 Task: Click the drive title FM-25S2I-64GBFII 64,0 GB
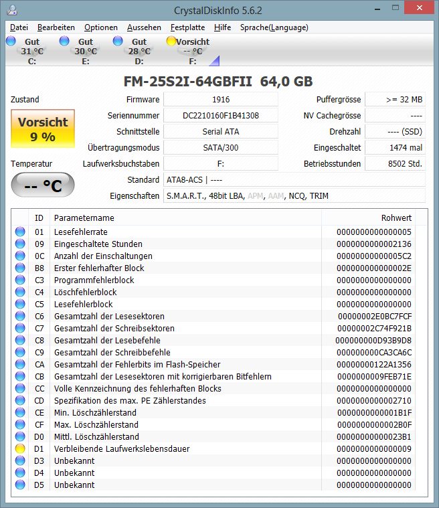pyautogui.click(x=218, y=81)
